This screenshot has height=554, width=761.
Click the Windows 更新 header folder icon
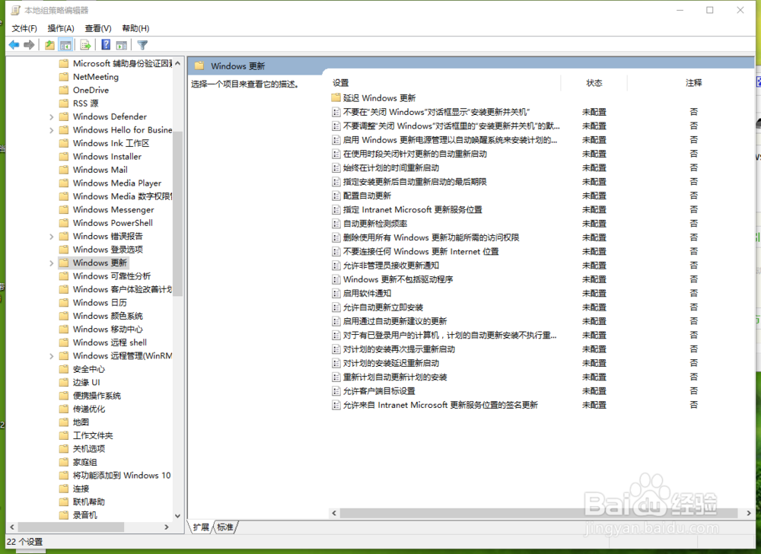[199, 66]
